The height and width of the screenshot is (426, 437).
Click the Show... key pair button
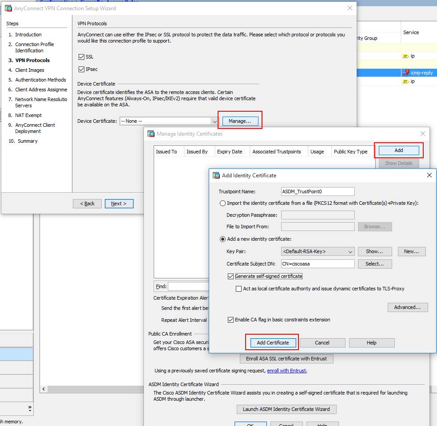coord(374,251)
